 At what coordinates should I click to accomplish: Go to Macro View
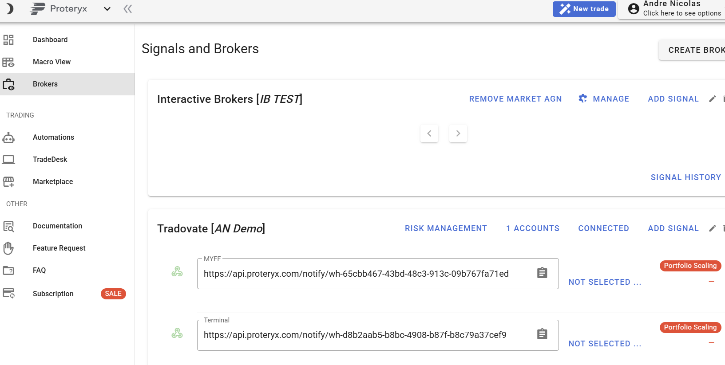pyautogui.click(x=52, y=62)
